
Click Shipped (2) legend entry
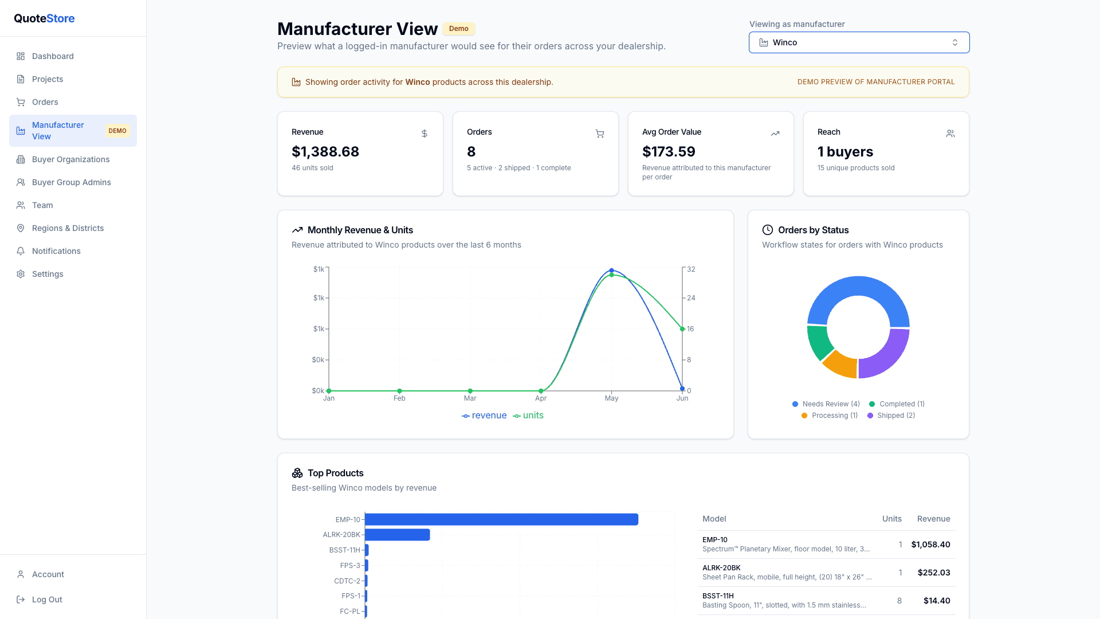pyautogui.click(x=891, y=416)
